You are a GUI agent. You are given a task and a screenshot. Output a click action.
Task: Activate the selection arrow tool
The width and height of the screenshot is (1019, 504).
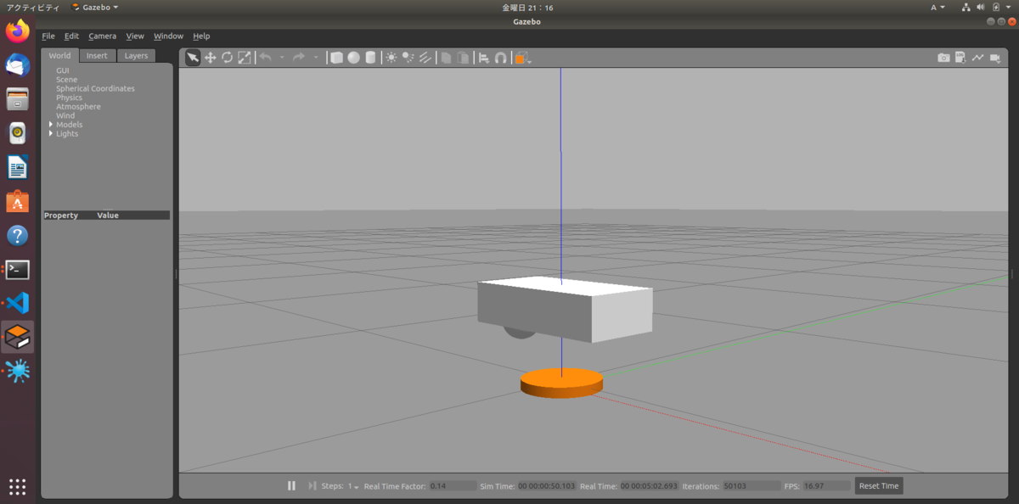193,58
